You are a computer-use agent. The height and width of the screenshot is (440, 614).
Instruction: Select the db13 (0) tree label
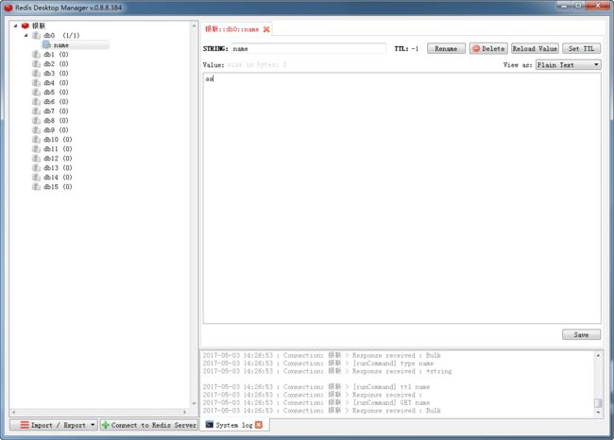click(x=58, y=168)
